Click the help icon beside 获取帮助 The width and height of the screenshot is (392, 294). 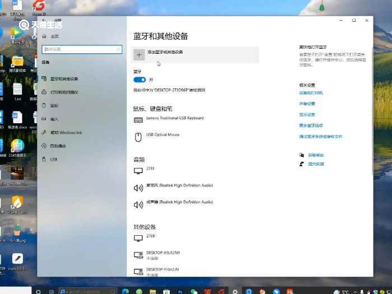click(x=302, y=155)
